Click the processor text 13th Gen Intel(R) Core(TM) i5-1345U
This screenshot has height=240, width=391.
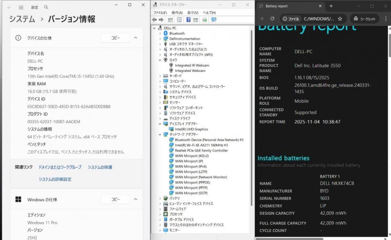coord(71,76)
